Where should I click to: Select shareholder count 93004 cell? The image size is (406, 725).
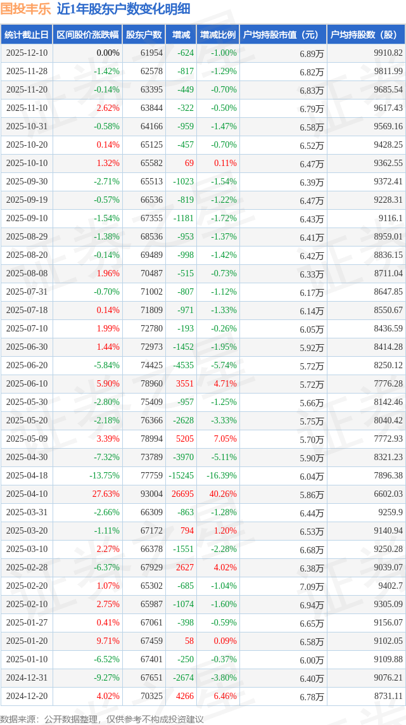coord(151,494)
